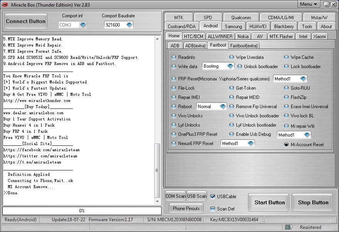Select Erase Imei Universal option
Image resolution: width=339 pixels, height=232 pixels.
[286, 107]
